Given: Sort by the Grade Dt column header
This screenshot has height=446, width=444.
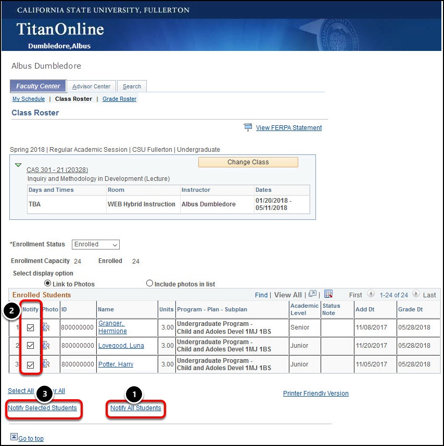Looking at the screenshot, I should 410,309.
